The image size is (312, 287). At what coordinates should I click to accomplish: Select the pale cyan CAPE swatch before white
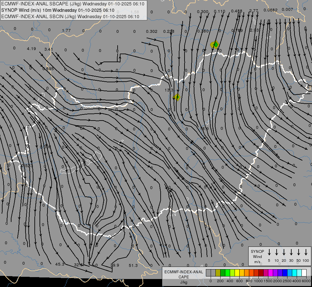[299, 273]
